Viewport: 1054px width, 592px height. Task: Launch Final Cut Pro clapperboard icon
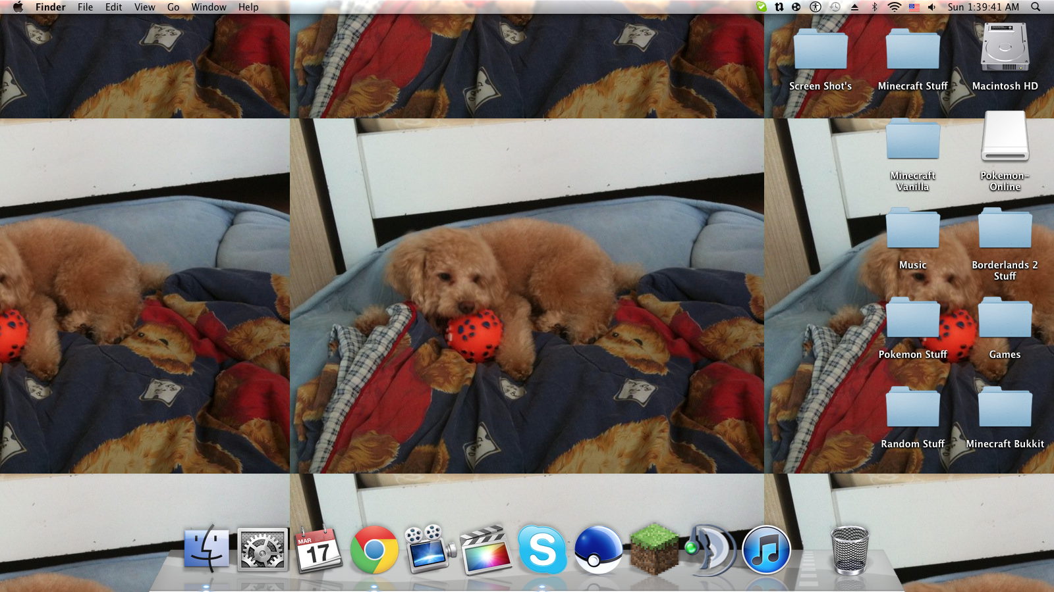coord(486,550)
